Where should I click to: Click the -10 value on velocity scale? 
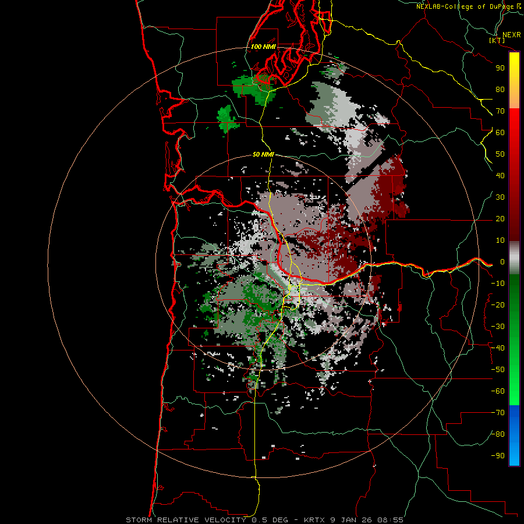[x=498, y=284]
